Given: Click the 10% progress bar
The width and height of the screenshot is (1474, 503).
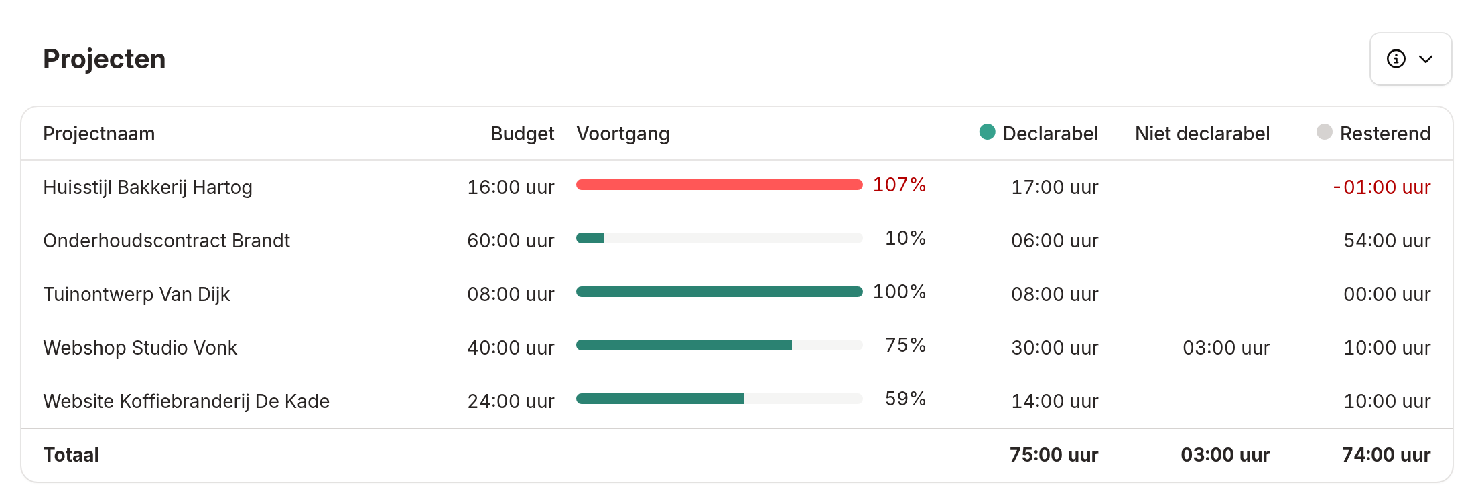Looking at the screenshot, I should pyautogui.click(x=720, y=238).
